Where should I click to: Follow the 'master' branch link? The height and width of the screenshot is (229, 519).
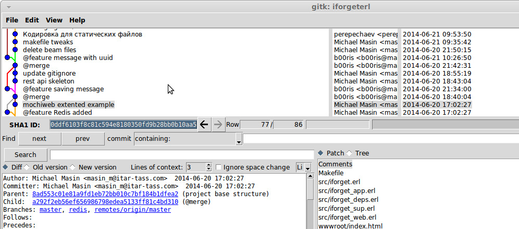tap(51, 210)
